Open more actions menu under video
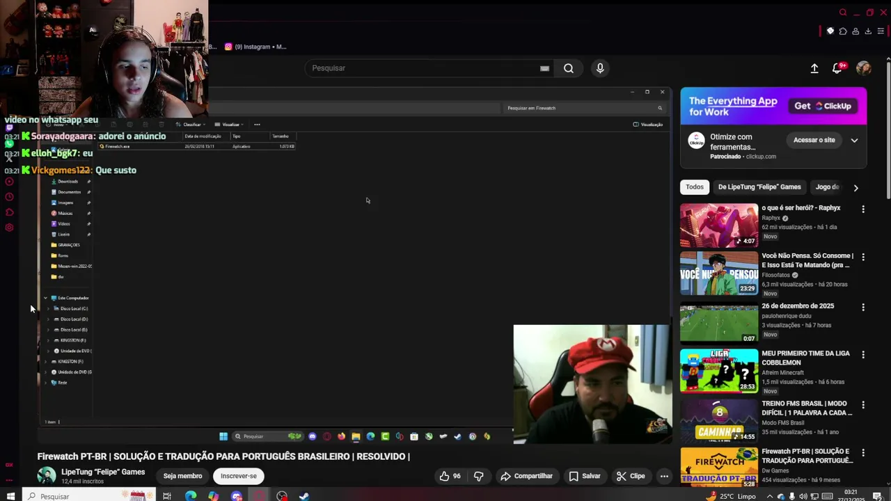The height and width of the screenshot is (501, 891). 664,476
